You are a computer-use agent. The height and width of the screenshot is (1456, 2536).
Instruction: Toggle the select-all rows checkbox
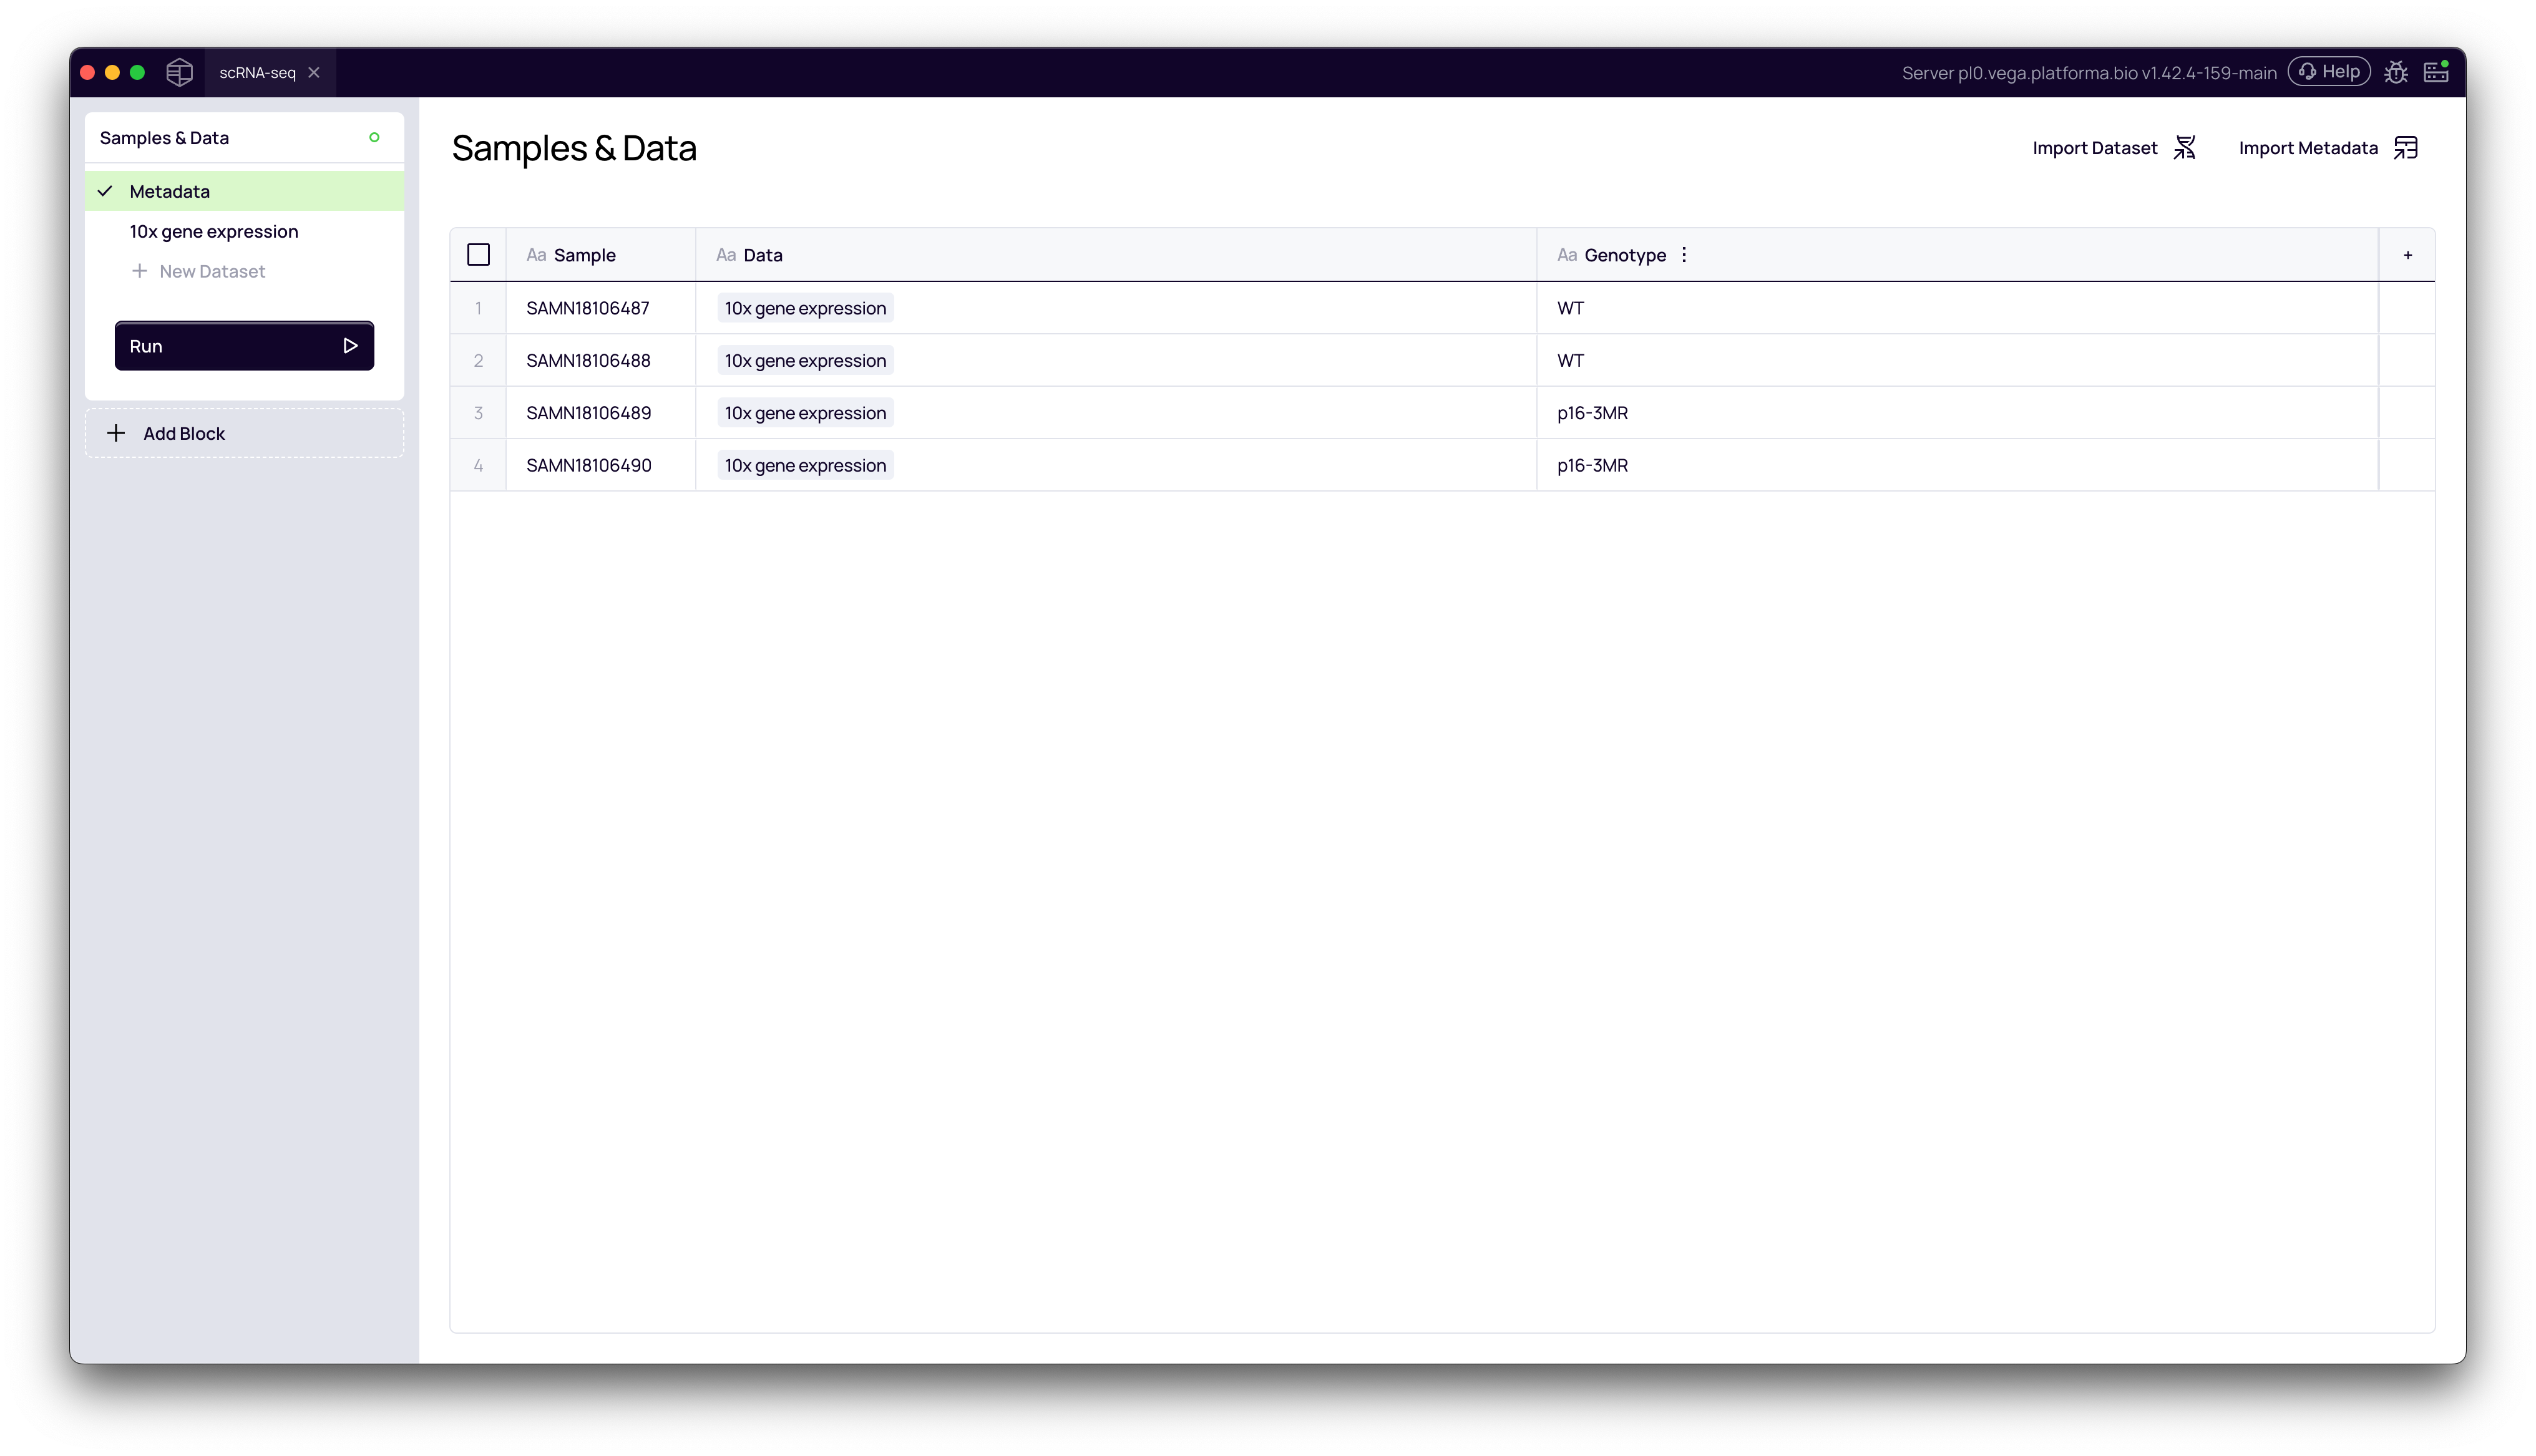pyautogui.click(x=478, y=255)
